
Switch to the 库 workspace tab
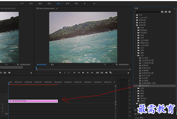(x=85, y=4)
